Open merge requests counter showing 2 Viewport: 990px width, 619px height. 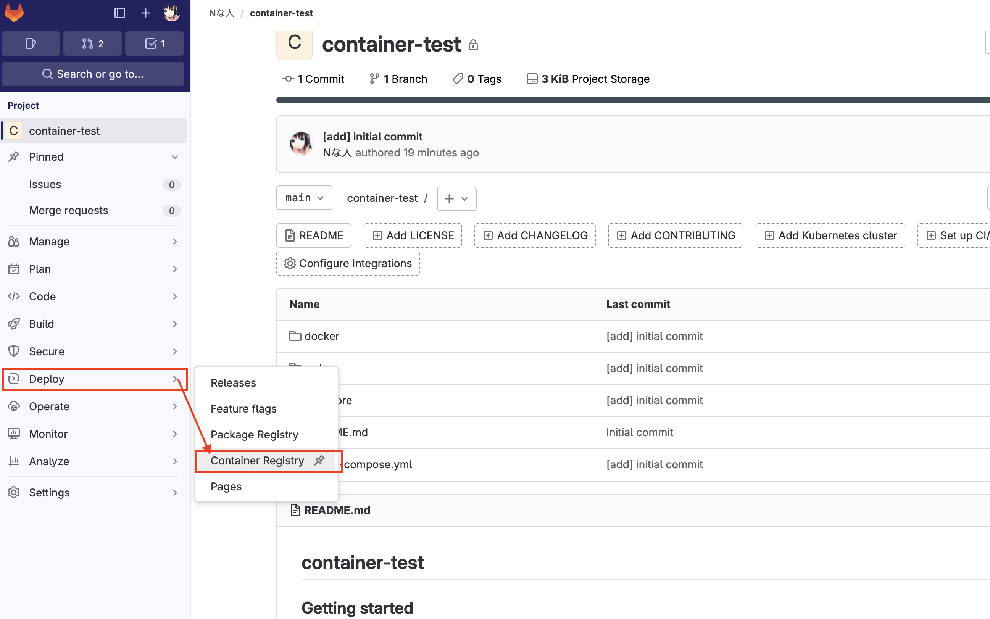tap(92, 44)
